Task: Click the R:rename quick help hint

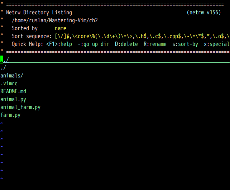Action: (x=155, y=44)
